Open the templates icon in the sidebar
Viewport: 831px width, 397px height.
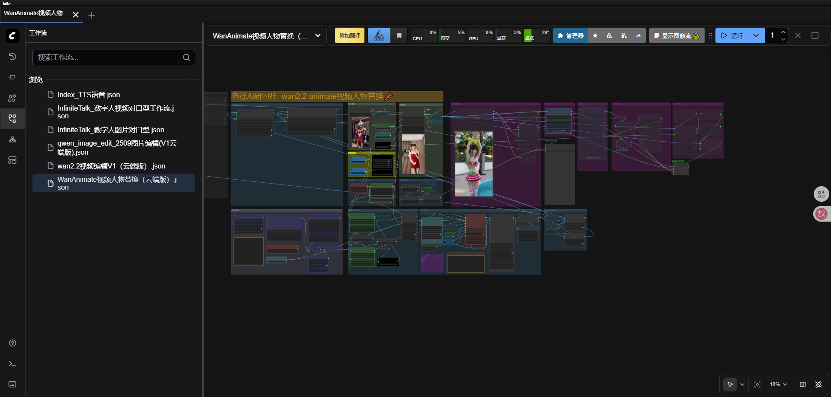13,160
